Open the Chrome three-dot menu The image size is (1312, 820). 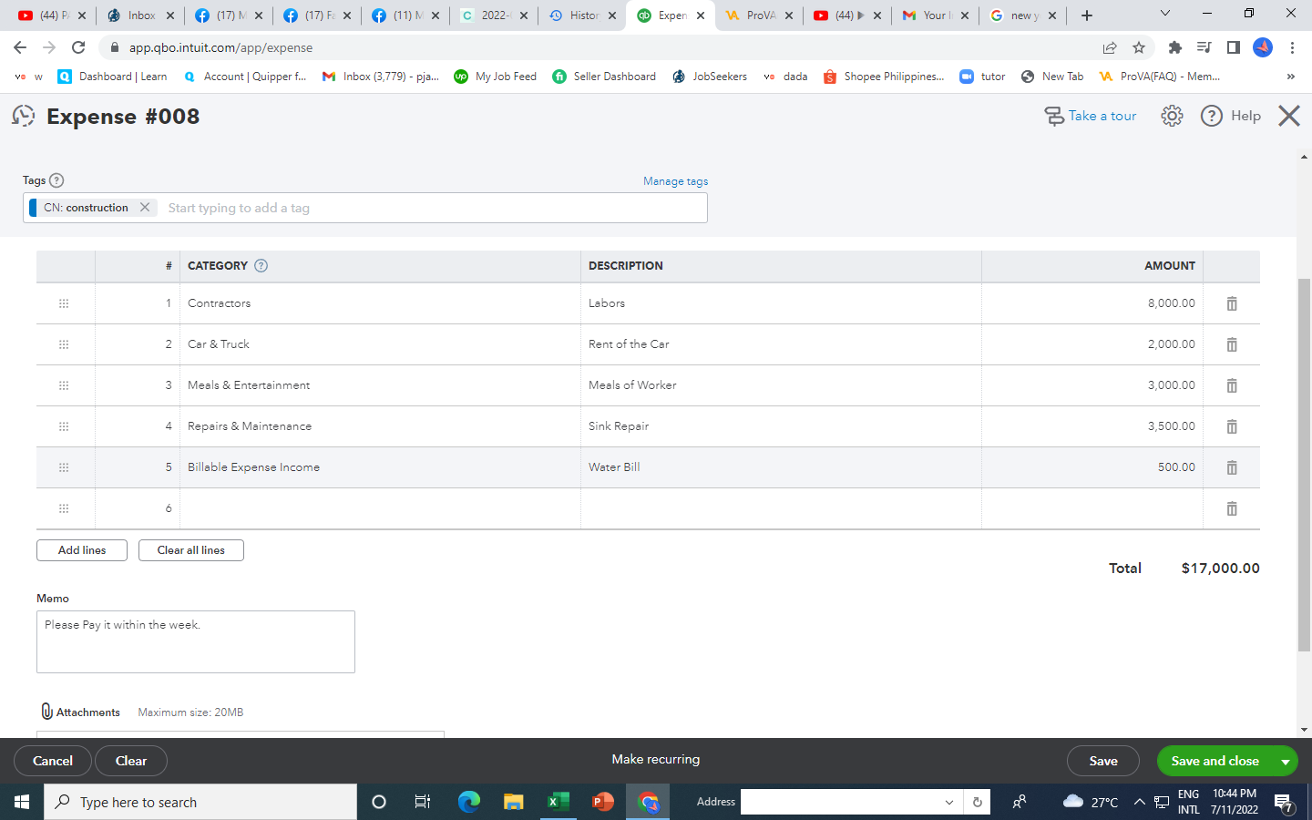(x=1292, y=47)
